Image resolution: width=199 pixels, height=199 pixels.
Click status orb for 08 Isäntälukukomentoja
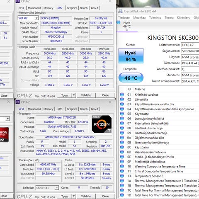pos(122,128)
